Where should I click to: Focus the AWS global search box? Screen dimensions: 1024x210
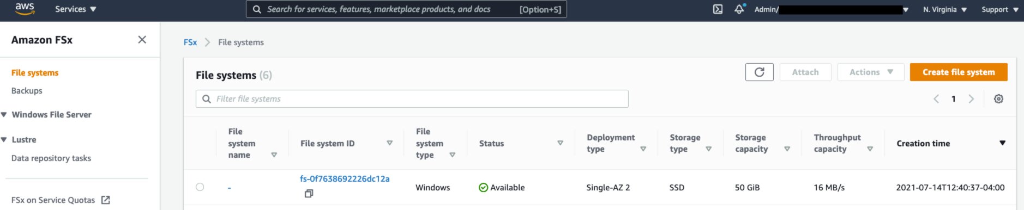406,9
